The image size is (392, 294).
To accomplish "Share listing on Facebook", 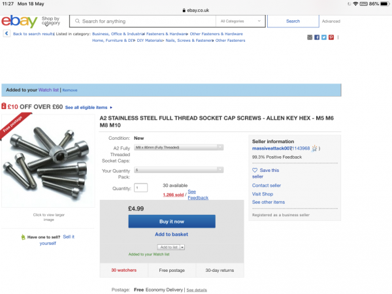I will click(x=317, y=37).
